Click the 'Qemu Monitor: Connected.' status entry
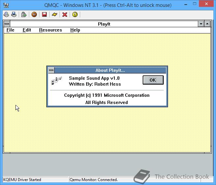The image size is (216, 185). pos(94,180)
